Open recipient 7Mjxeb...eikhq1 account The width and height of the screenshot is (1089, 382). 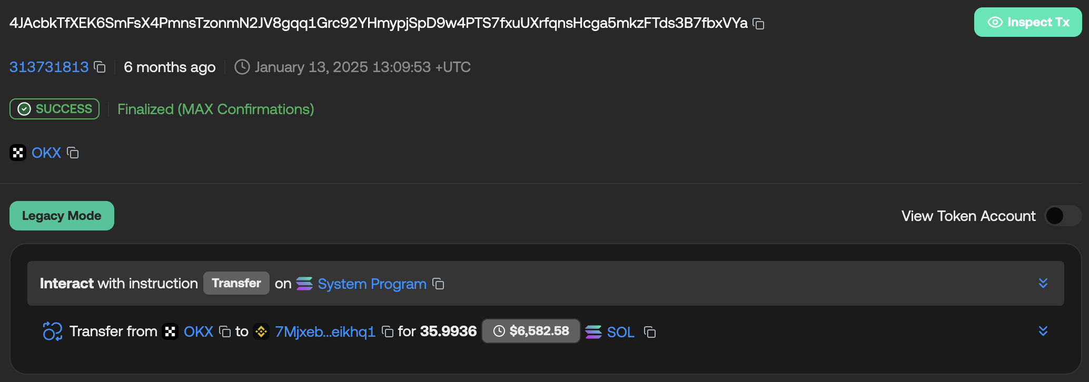click(325, 331)
